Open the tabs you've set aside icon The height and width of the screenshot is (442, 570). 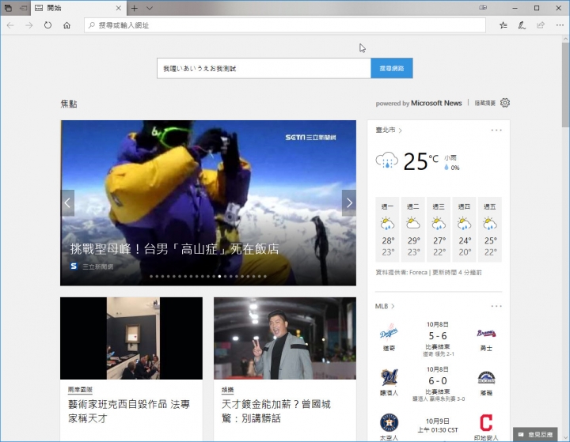coord(8,8)
